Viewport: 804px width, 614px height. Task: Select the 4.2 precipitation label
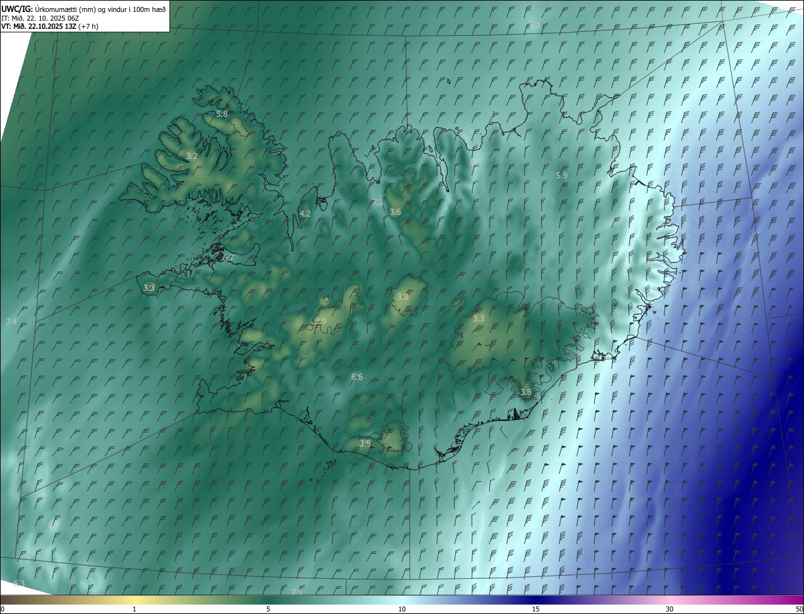[x=305, y=213]
